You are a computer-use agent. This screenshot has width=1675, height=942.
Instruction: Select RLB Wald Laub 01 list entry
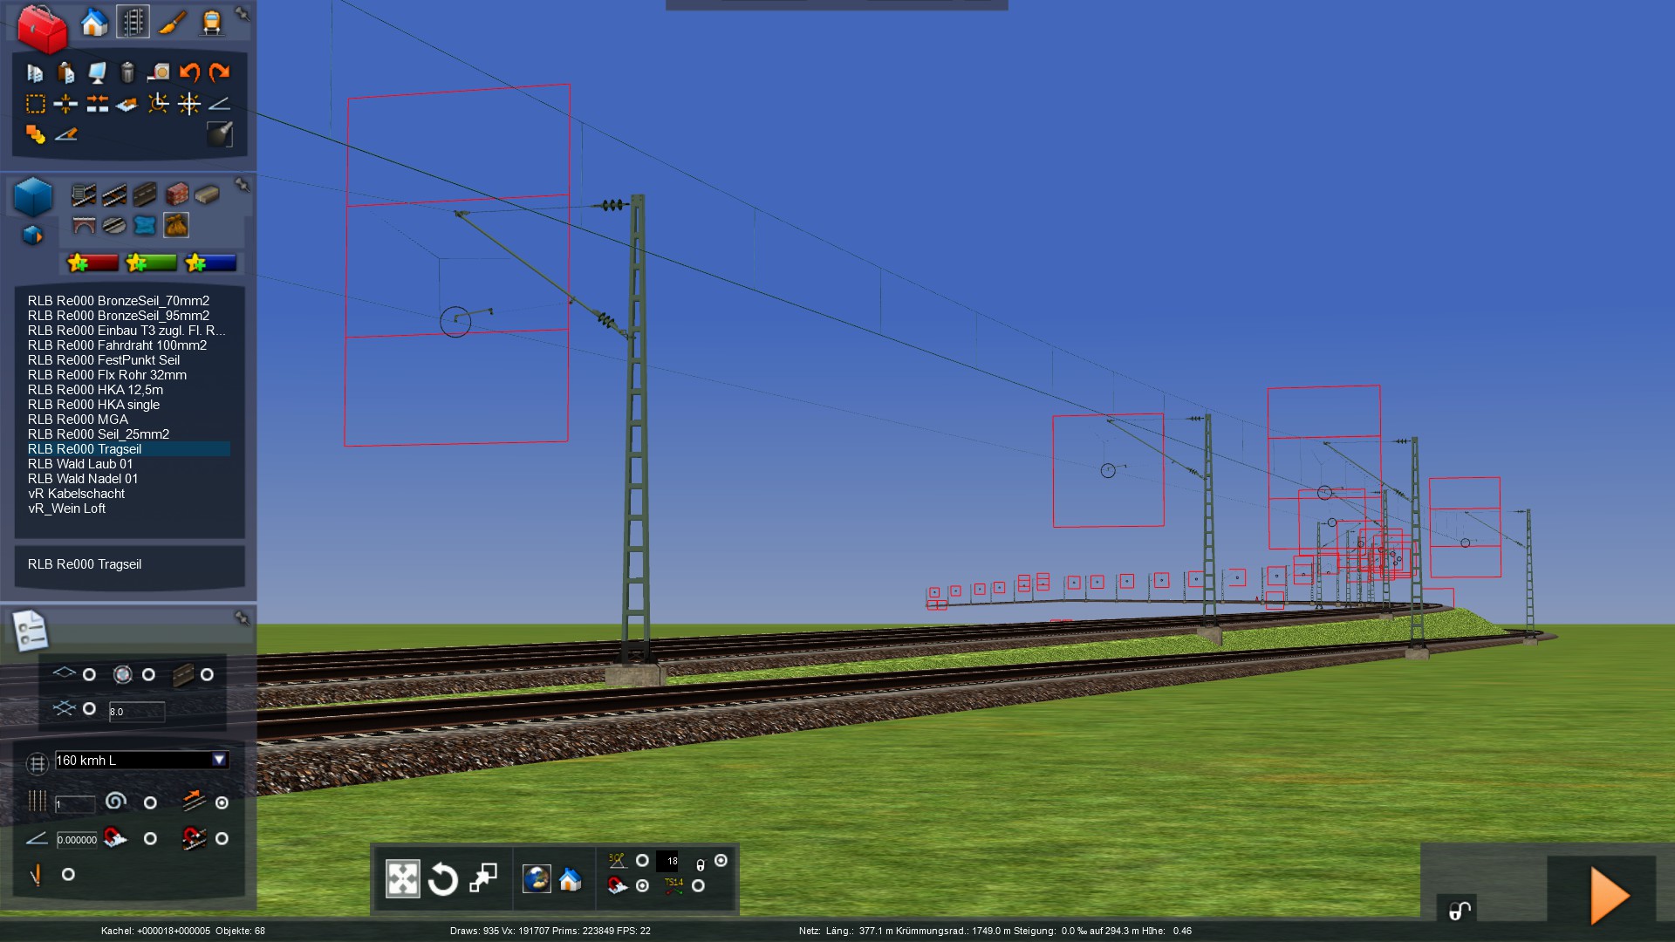pos(80,464)
